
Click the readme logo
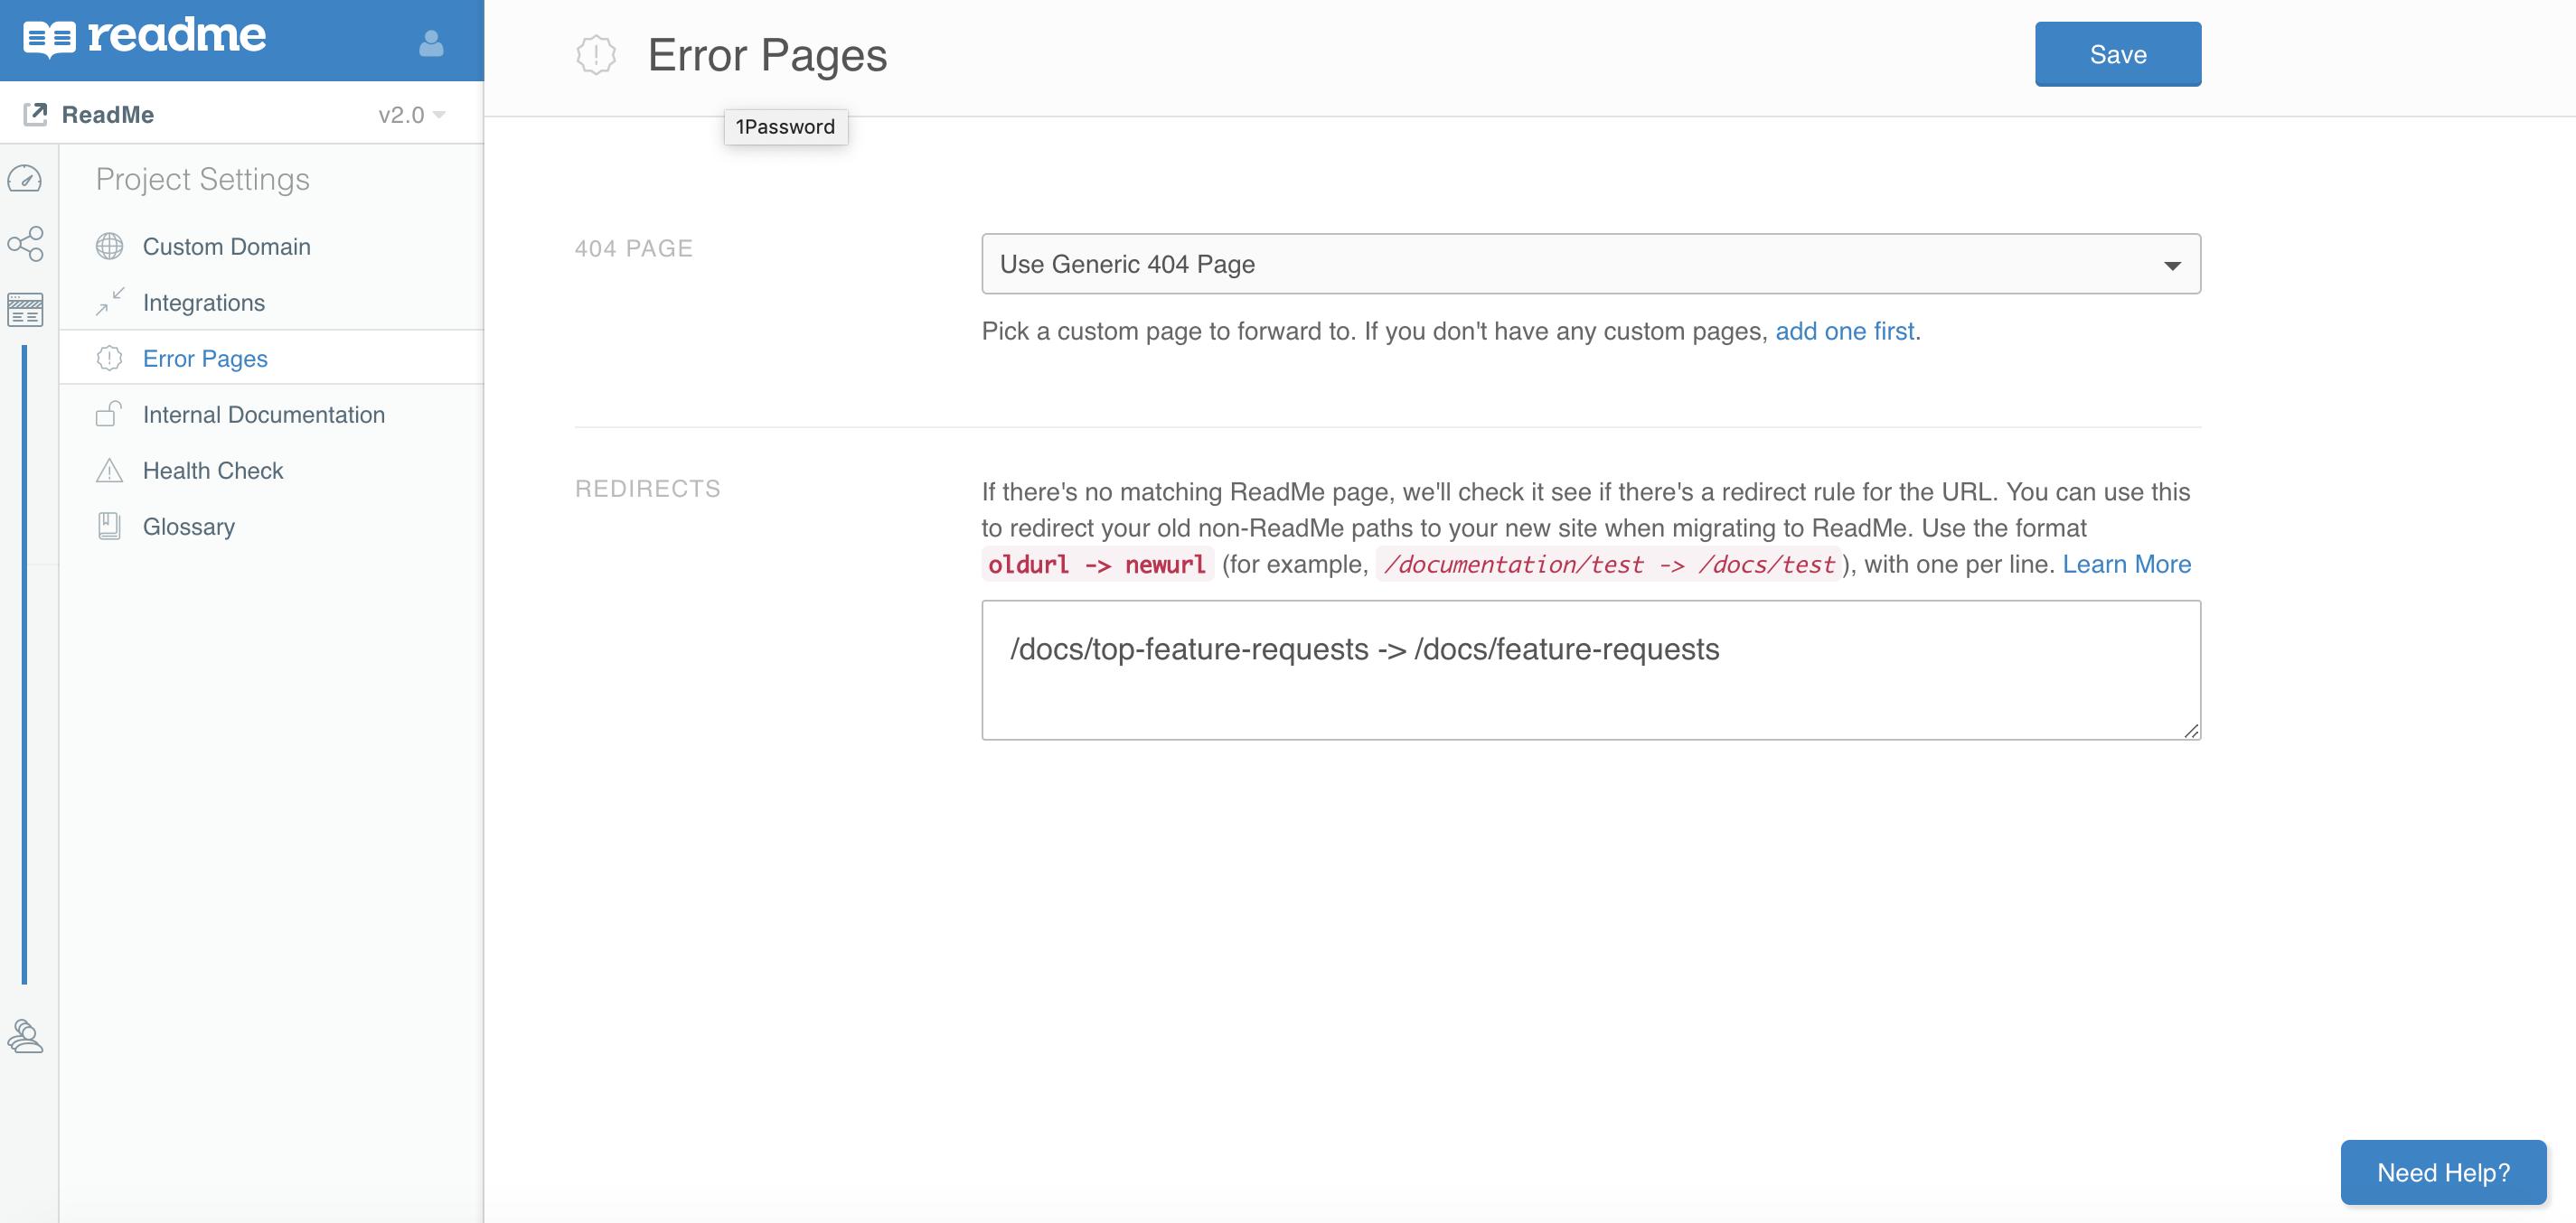[145, 37]
